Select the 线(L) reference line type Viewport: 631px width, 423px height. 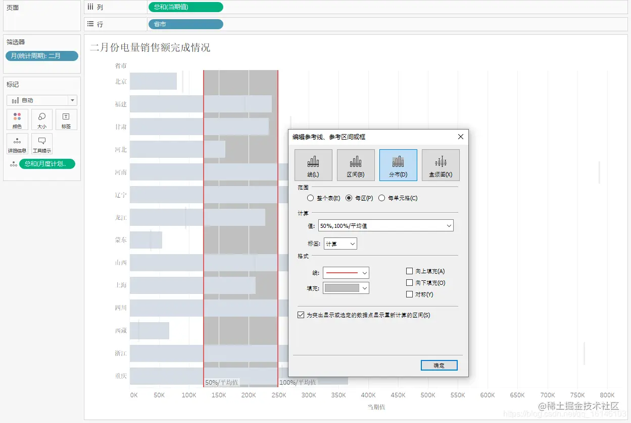coord(313,165)
